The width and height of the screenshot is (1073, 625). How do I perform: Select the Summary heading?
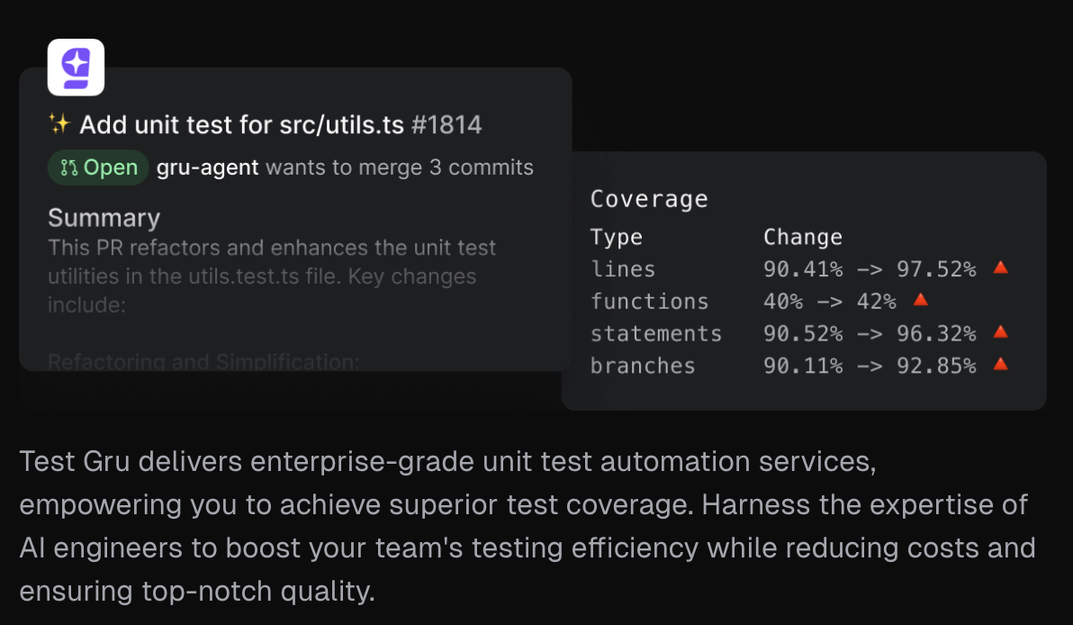pyautogui.click(x=104, y=218)
